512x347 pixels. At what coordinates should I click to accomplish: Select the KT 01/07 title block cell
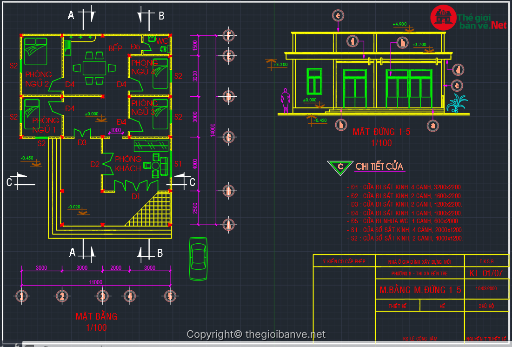[x=485, y=273]
